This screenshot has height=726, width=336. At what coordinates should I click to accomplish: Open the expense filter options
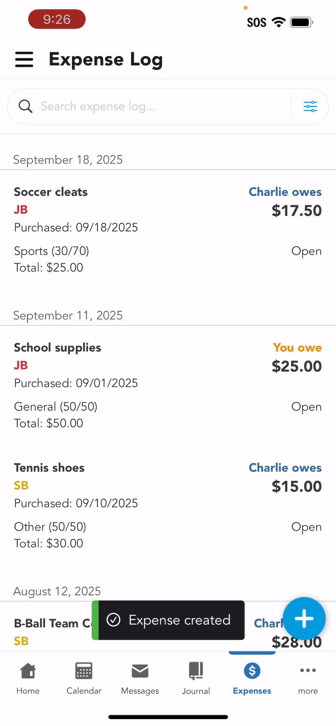tap(310, 107)
